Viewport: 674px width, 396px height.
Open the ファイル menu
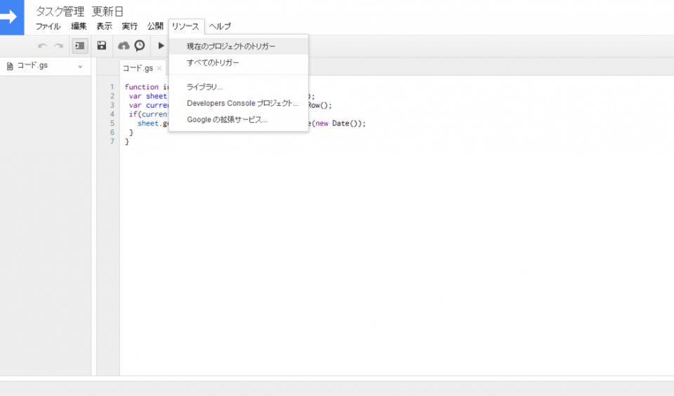click(48, 26)
